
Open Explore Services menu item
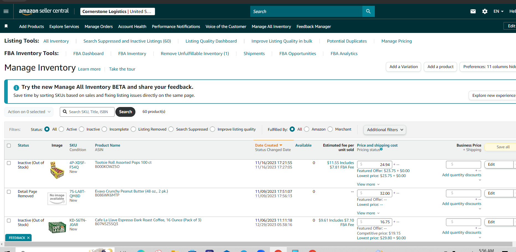coord(64,27)
